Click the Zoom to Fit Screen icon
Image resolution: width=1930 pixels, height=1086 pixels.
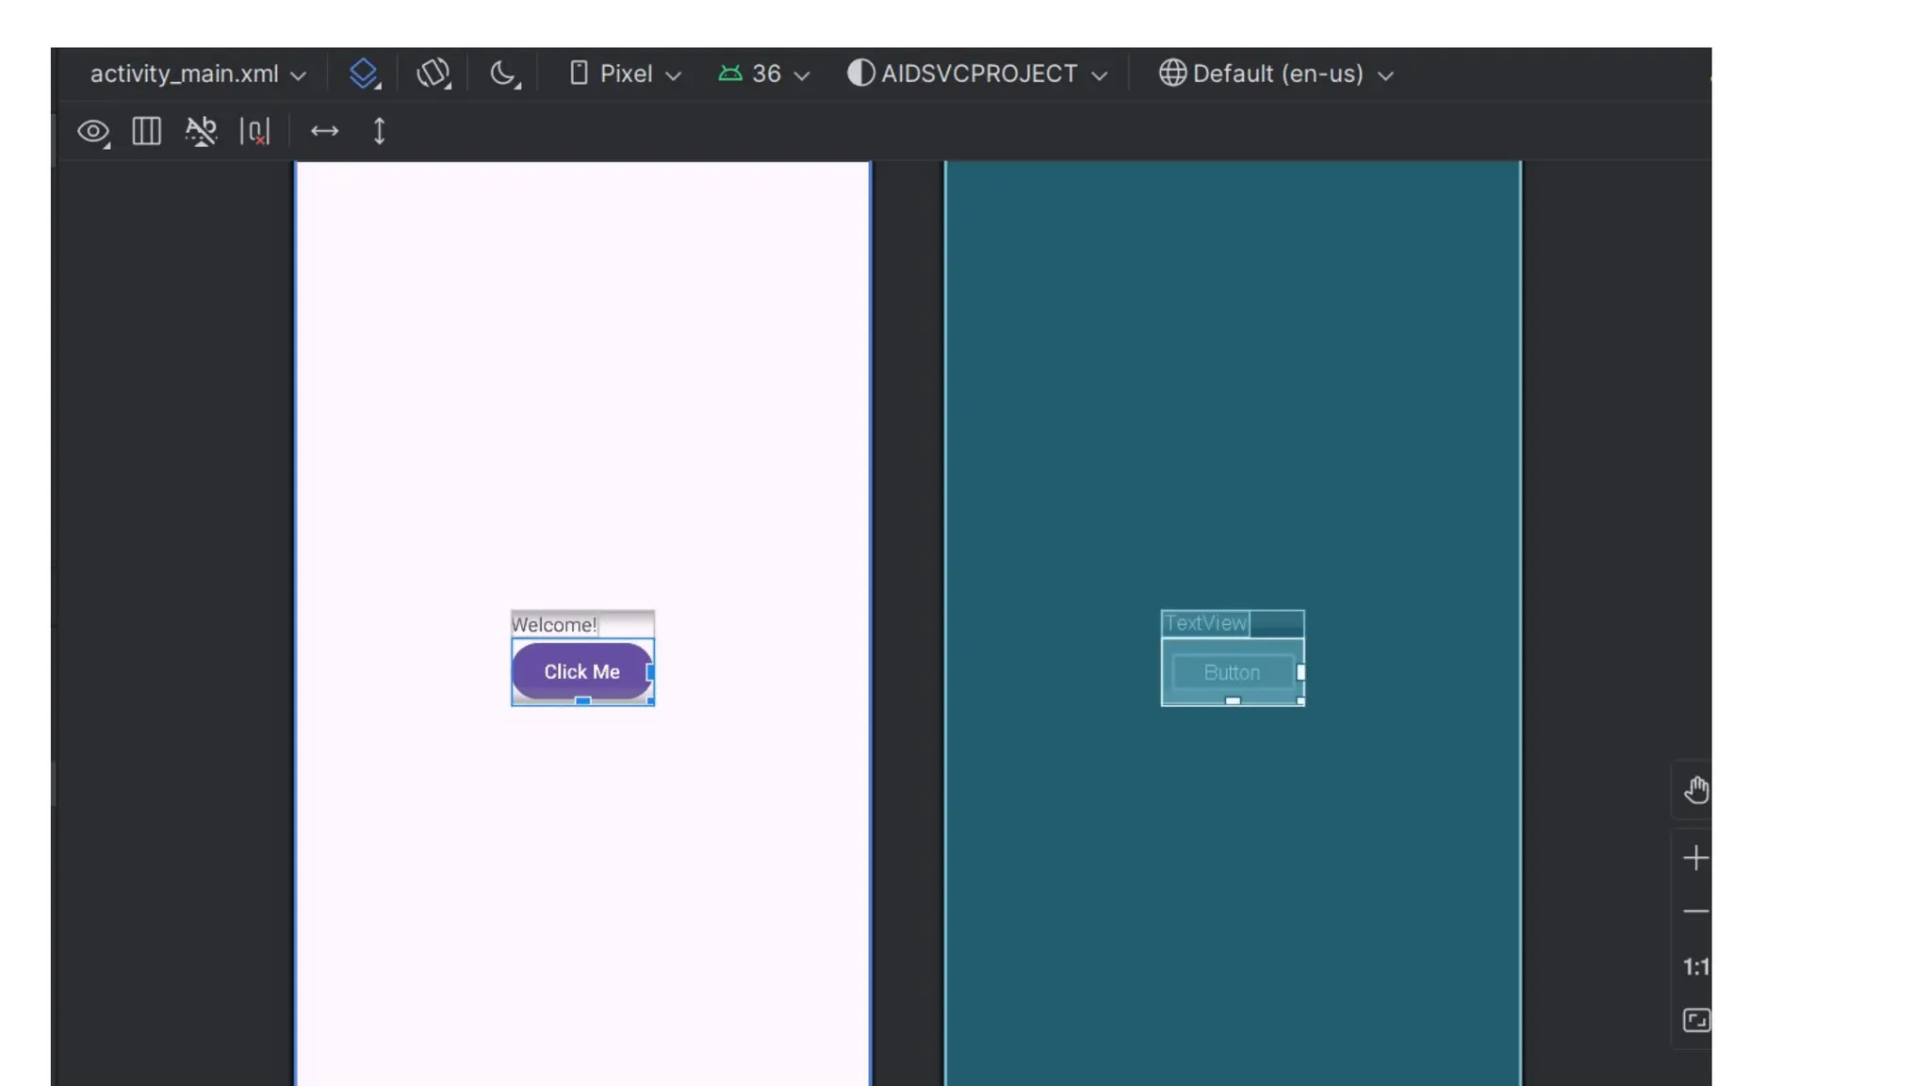pos(1695,1020)
